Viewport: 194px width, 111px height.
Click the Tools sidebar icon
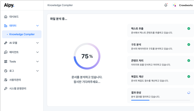tap(6, 62)
